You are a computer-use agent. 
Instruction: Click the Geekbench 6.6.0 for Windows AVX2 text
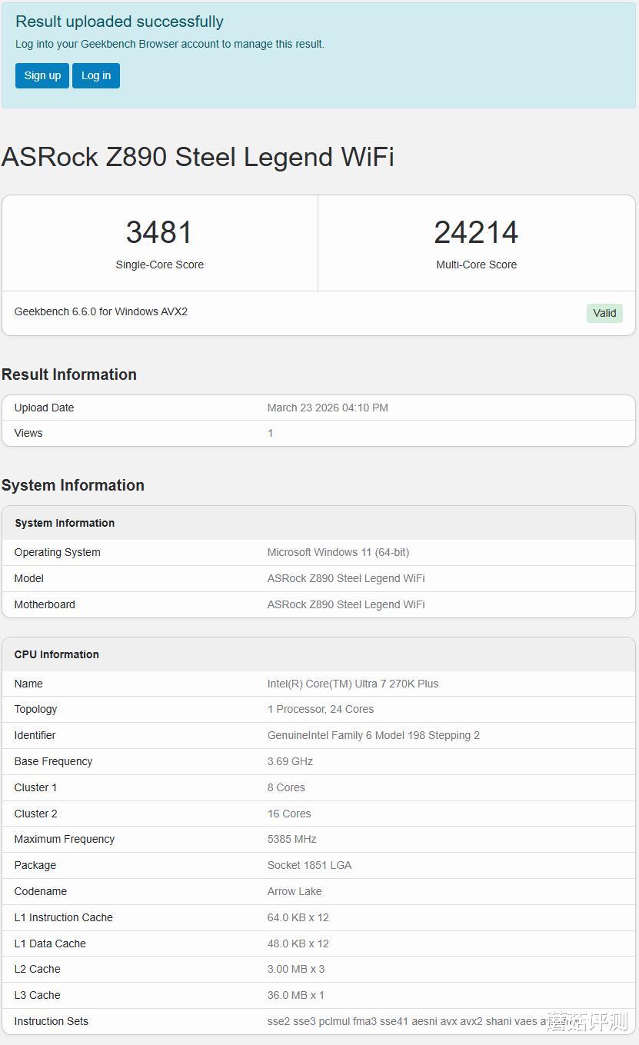click(101, 311)
